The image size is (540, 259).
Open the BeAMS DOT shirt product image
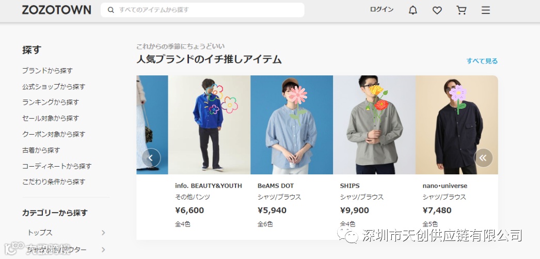click(x=292, y=125)
